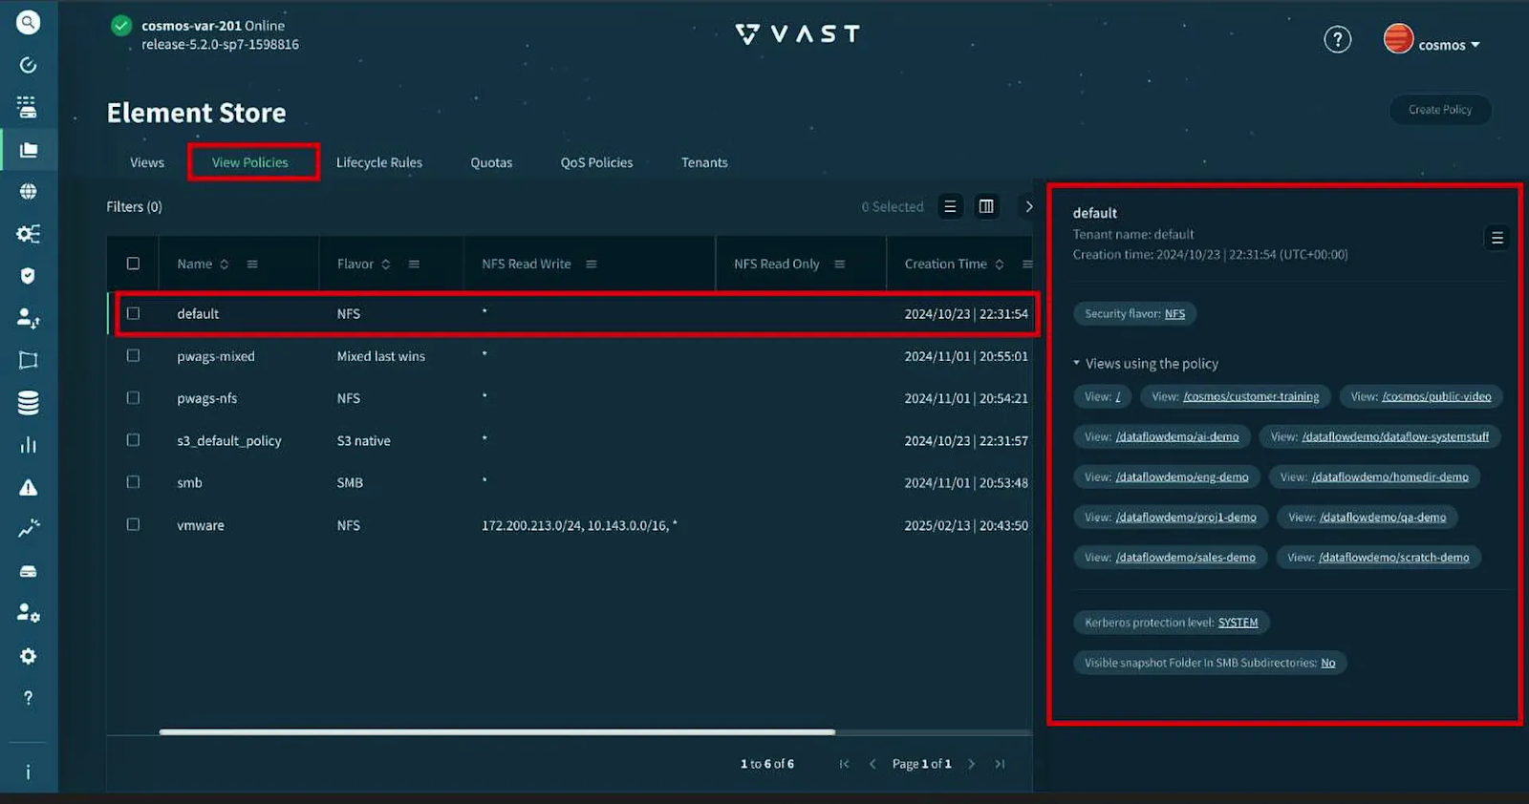Open the alert triangle icon in sidebar
The height and width of the screenshot is (804, 1529).
click(28, 487)
